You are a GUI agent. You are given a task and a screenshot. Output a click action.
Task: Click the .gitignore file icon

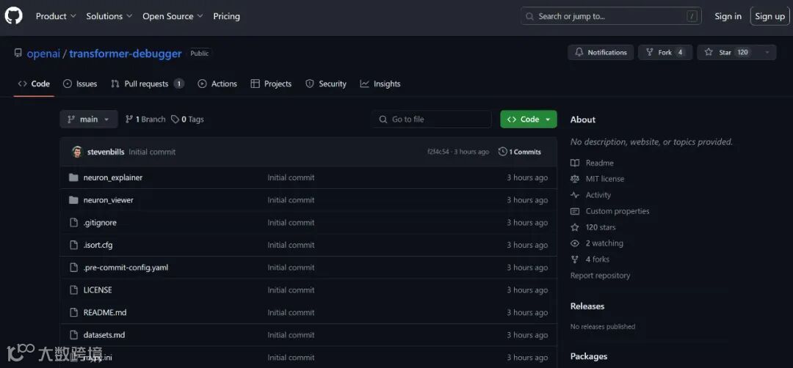[74, 223]
